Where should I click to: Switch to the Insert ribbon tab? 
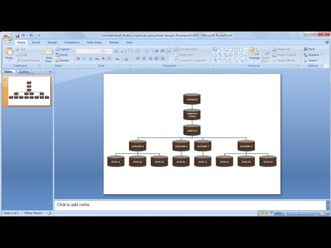click(x=36, y=42)
